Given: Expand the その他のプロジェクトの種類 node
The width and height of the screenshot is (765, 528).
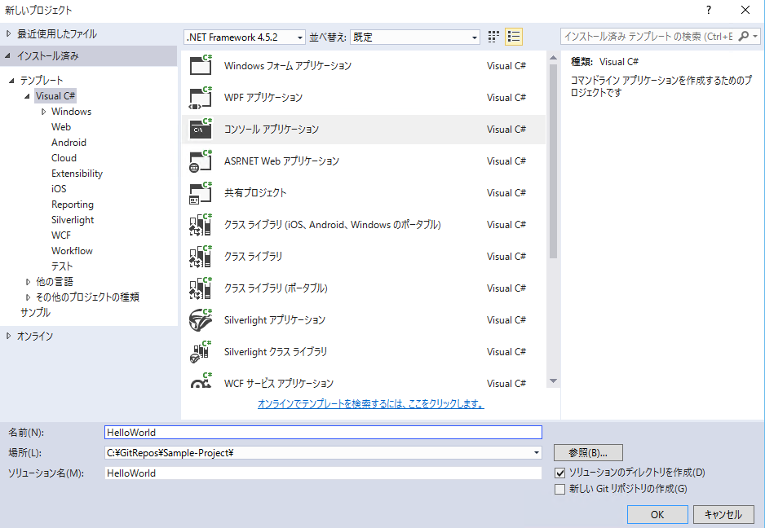Looking at the screenshot, I should pyautogui.click(x=28, y=297).
